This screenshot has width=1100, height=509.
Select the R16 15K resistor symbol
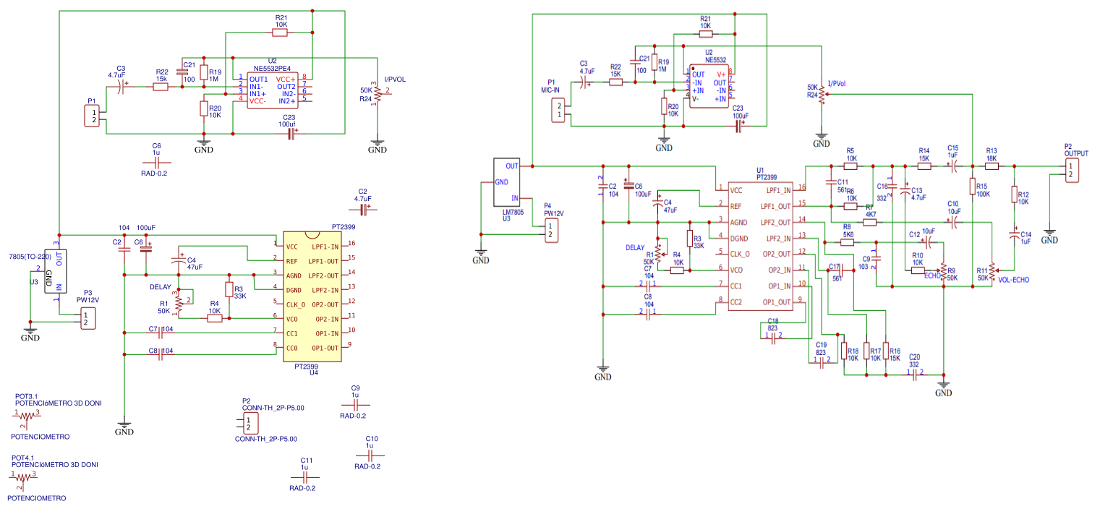tap(885, 351)
